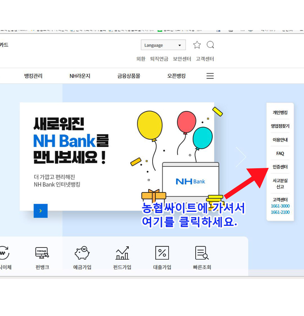The width and height of the screenshot is (304, 316).
Task: Open 이용안내 in side panel
Action: (x=280, y=140)
